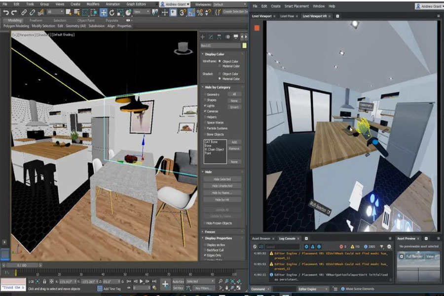Select Shaded Material Color radio button
This screenshot has height=296, width=444.
pos(220,78)
